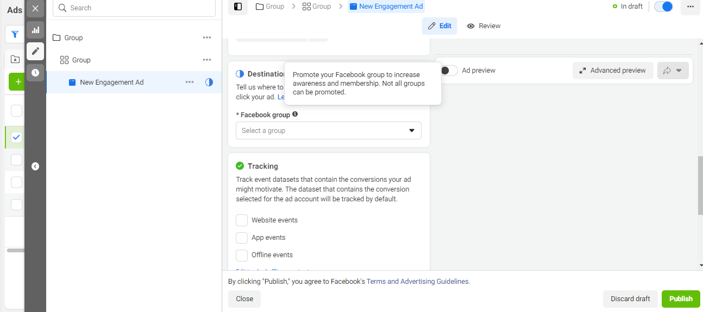Image resolution: width=703 pixels, height=312 pixels.
Task: Switch to the Review tab
Action: point(484,26)
